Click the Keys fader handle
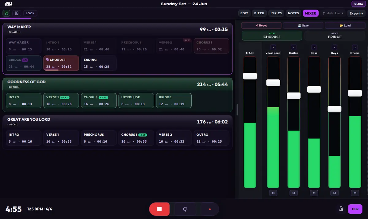This screenshot has height=219, width=368. 334,109
